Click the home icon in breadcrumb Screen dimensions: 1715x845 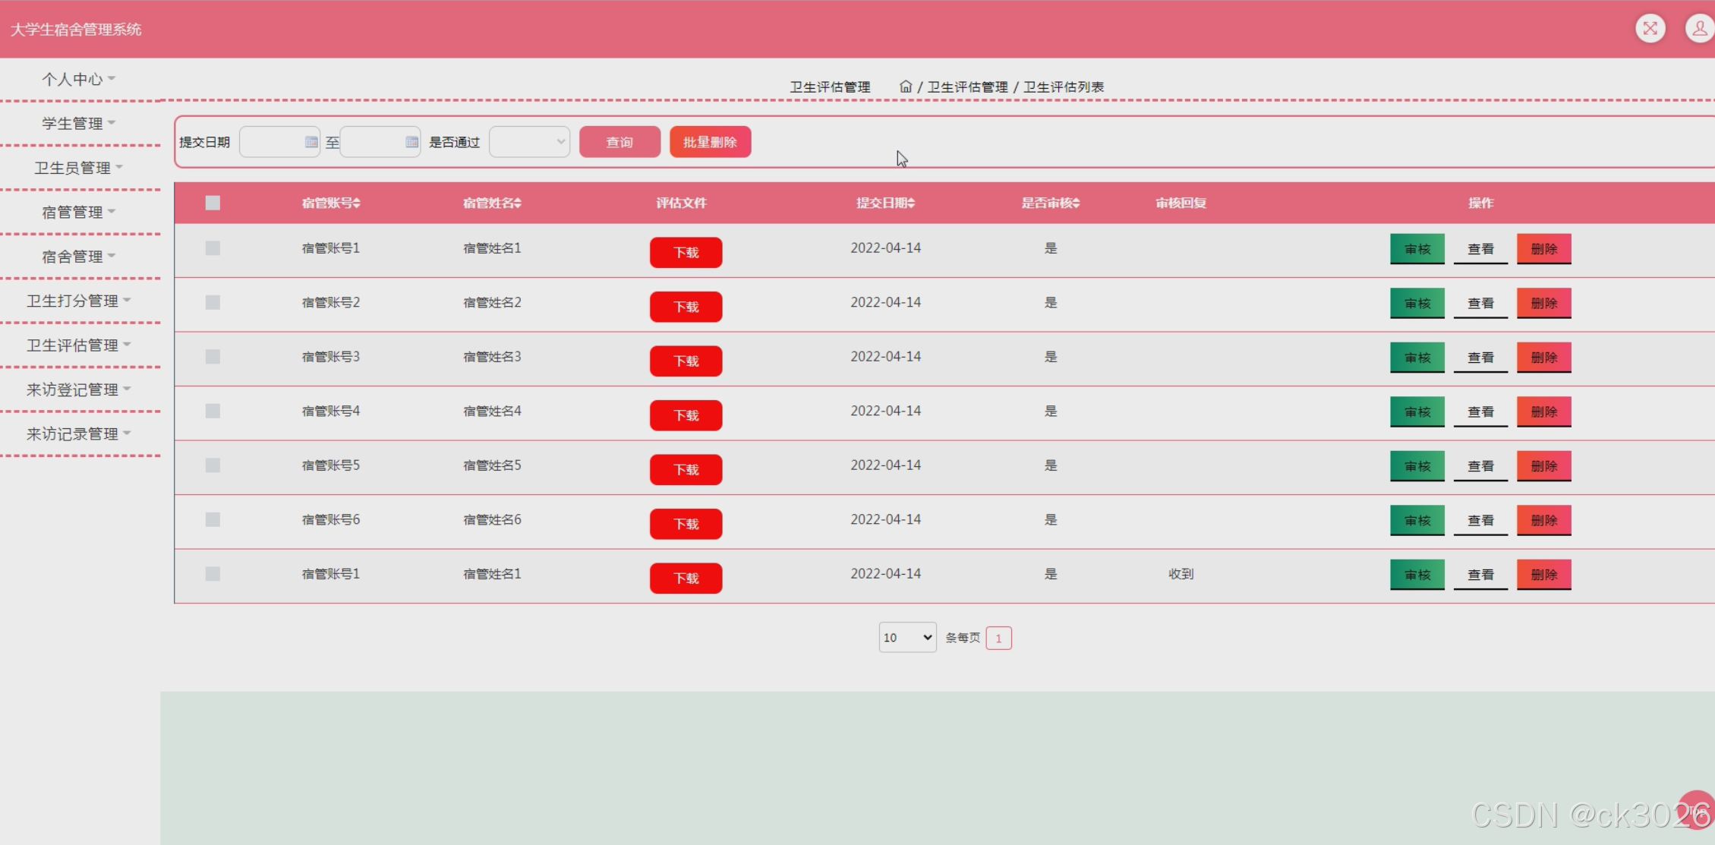905,87
